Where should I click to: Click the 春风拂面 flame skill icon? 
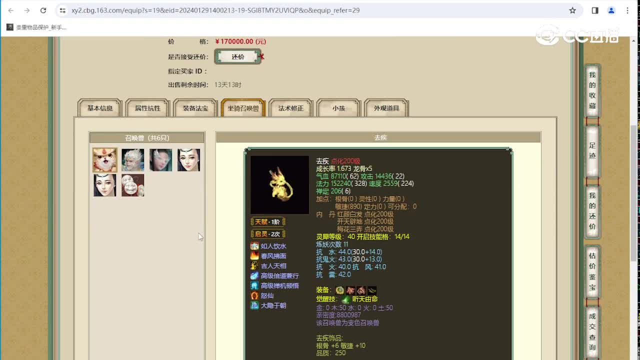[254, 256]
